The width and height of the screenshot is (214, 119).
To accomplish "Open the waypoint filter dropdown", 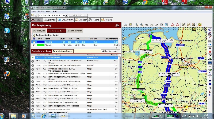I will pyautogui.click(x=118, y=51).
